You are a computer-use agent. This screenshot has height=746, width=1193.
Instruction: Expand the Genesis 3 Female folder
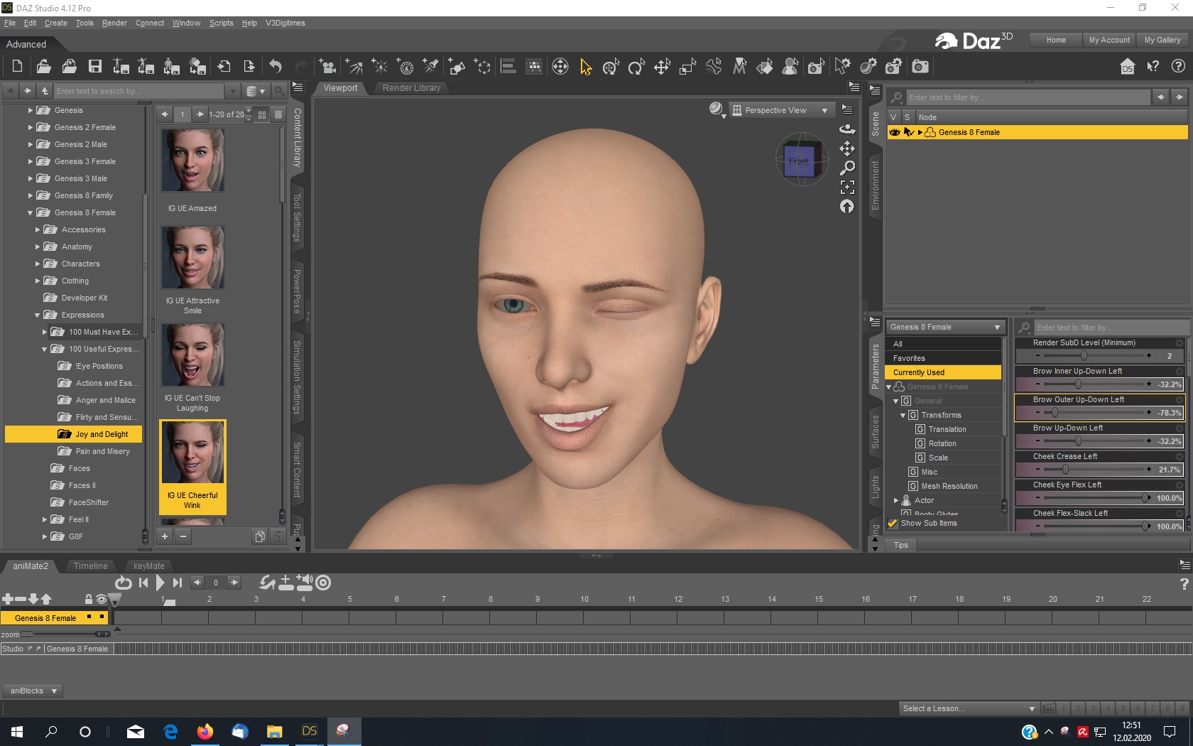(31, 161)
